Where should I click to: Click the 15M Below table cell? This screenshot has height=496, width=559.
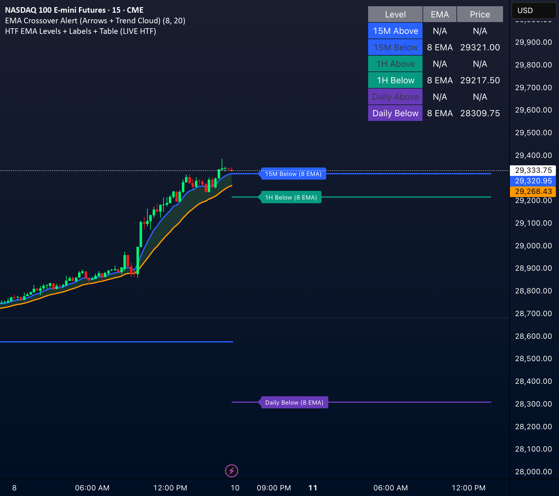395,47
